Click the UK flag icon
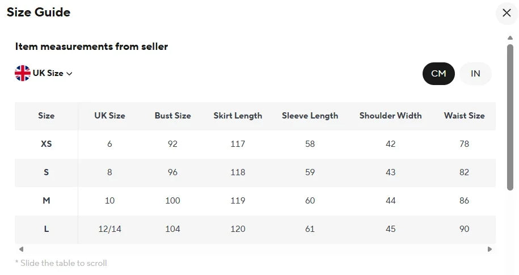Viewport: 519px width, 275px height. click(23, 73)
